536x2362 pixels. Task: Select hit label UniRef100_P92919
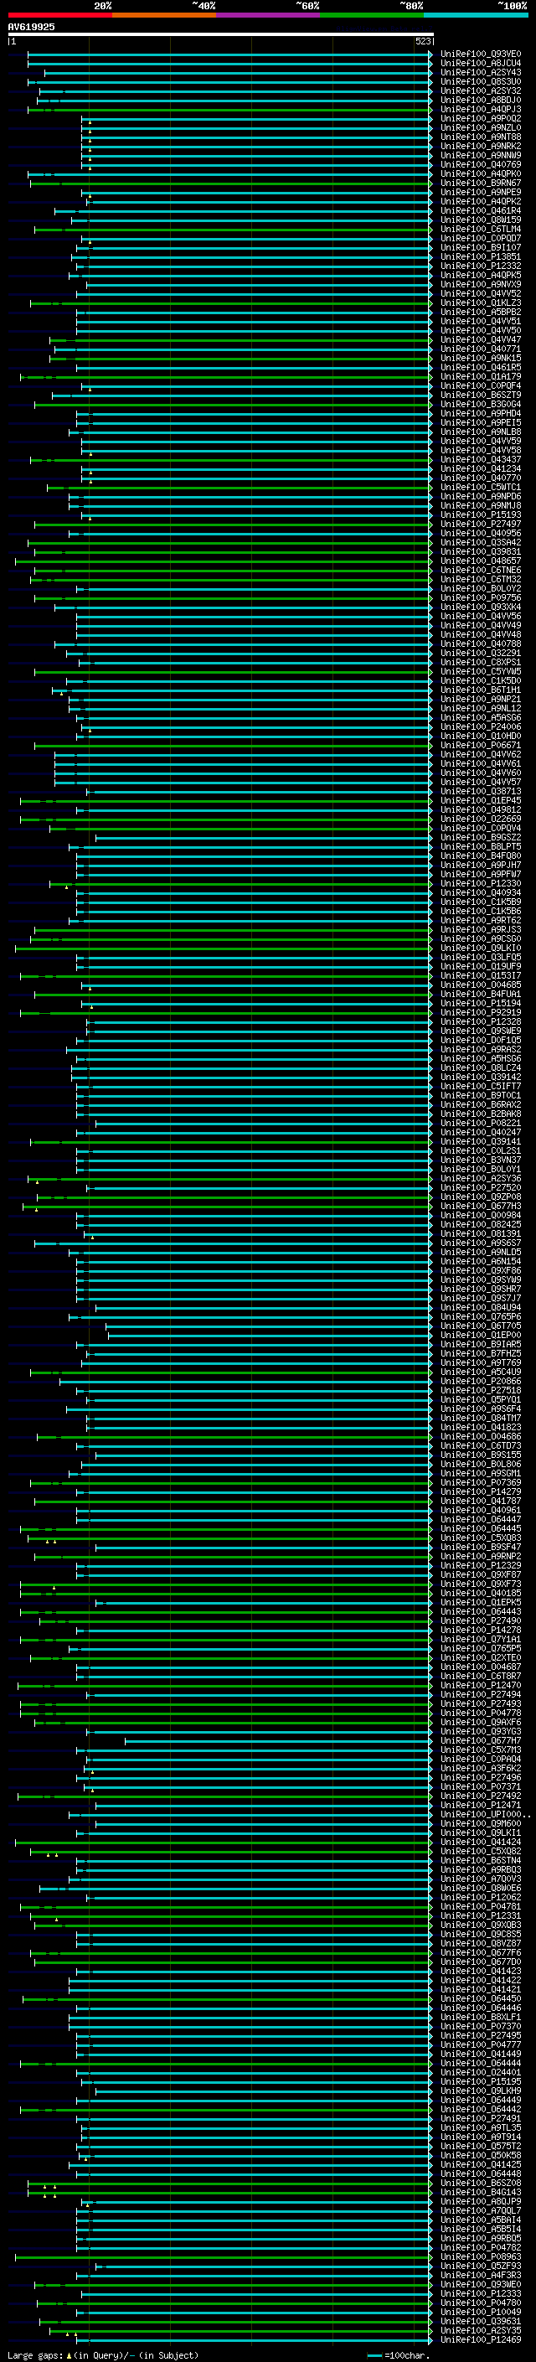(x=481, y=1012)
